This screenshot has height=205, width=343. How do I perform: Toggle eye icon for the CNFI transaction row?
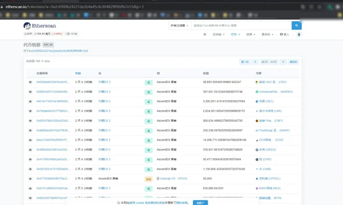30,121
